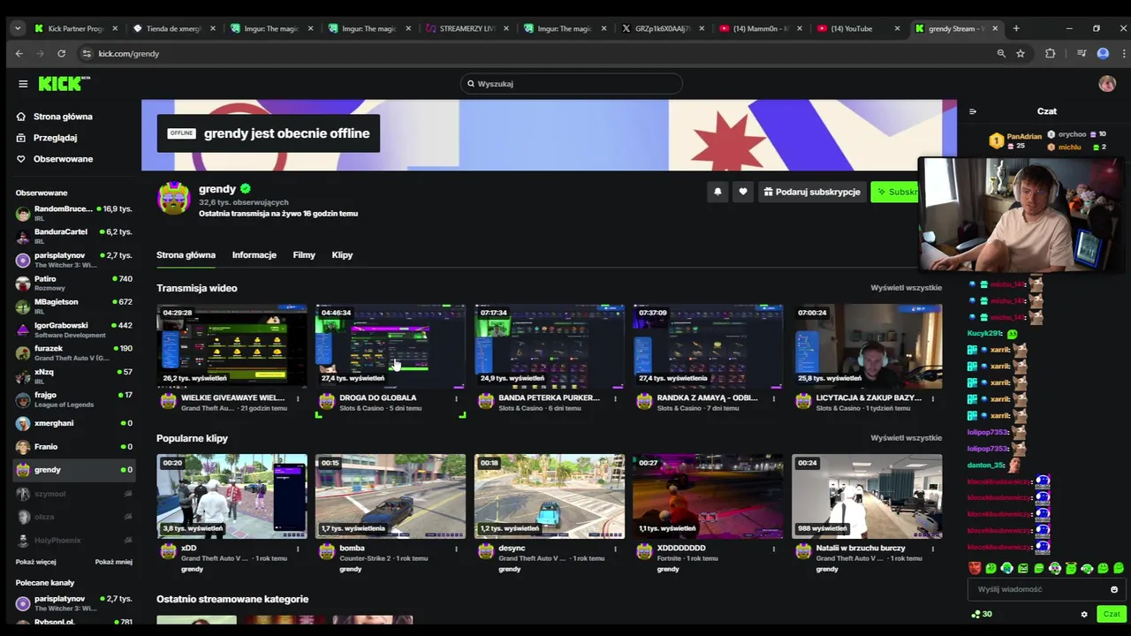Open options menu for WIELKIE GIVEAWAYE video
Image resolution: width=1131 pixels, height=636 pixels.
point(298,398)
